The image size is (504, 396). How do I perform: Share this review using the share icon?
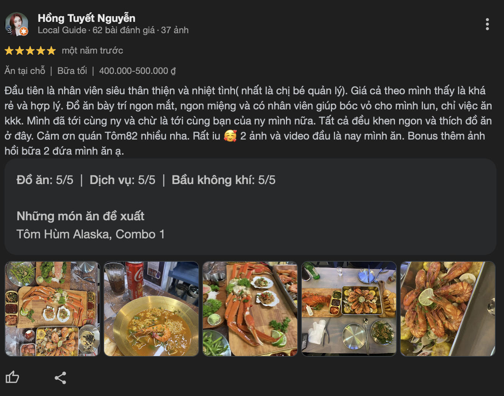tap(60, 378)
